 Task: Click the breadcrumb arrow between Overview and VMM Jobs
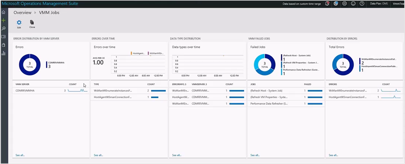pos(35,12)
